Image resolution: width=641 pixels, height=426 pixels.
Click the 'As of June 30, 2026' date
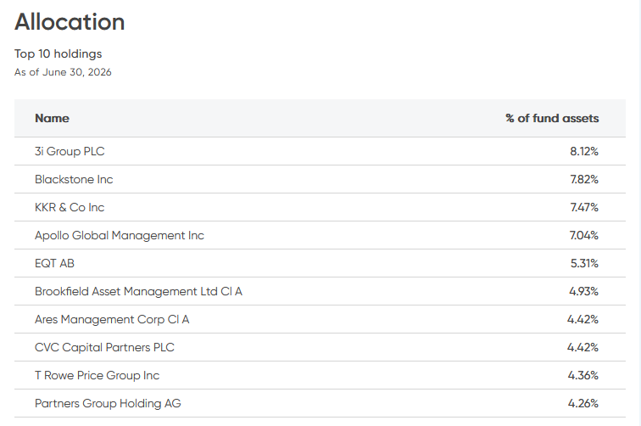pos(63,72)
